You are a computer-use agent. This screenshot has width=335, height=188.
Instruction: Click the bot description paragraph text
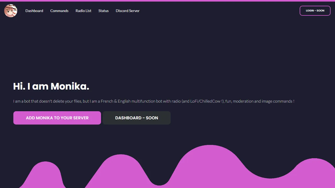(x=154, y=101)
